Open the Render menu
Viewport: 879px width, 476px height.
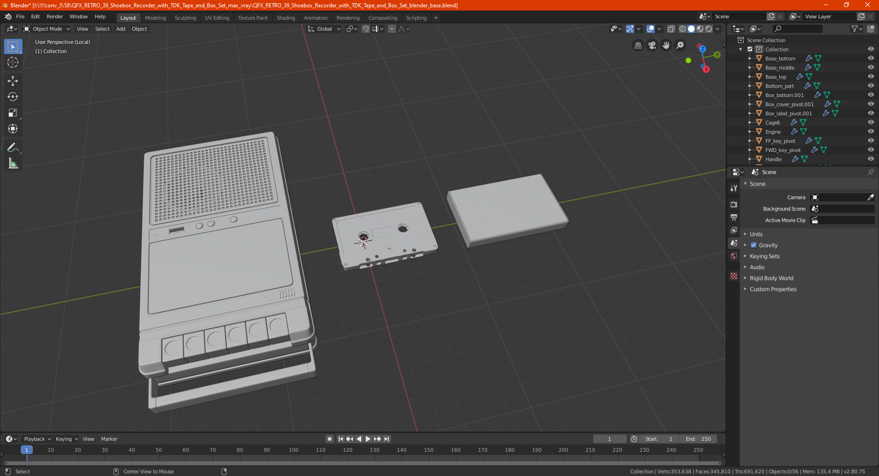(x=55, y=16)
